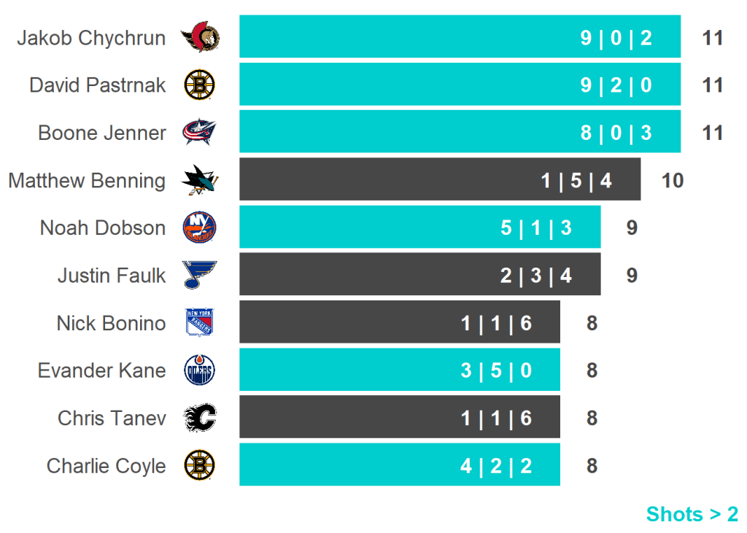
Task: Click the New York Islanders logo
Action: [x=199, y=227]
